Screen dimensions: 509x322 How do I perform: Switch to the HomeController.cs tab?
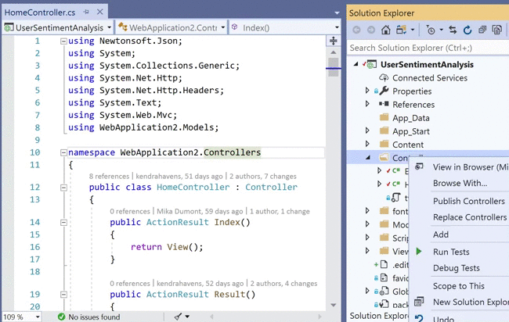40,13
